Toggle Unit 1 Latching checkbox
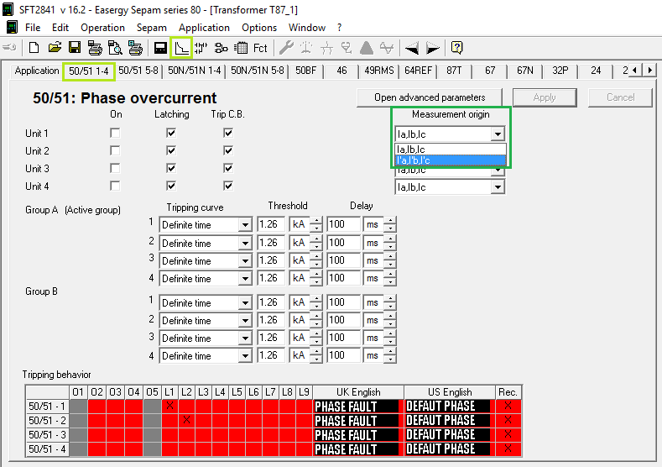Screen dimensions: 662x467 point(171,133)
